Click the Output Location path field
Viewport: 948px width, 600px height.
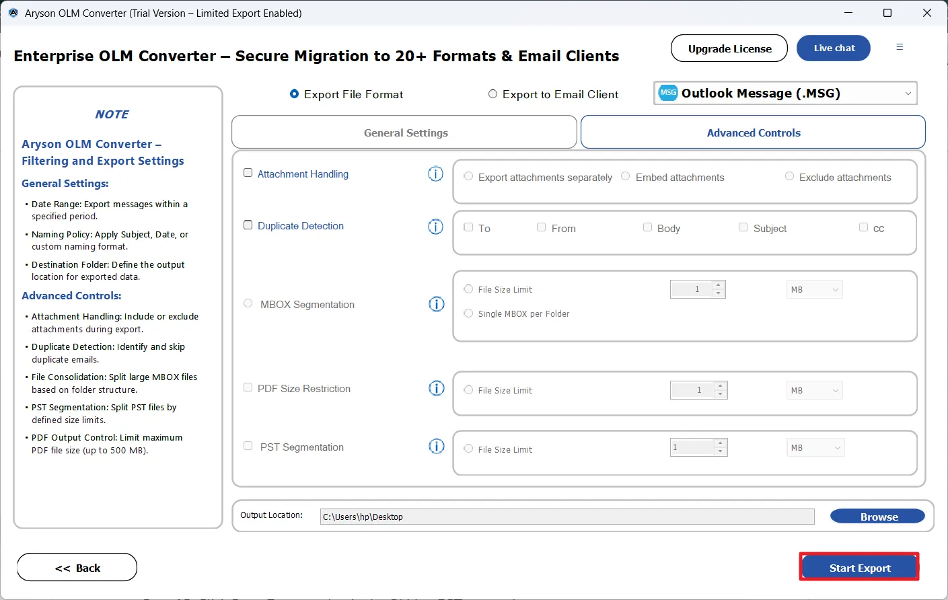click(567, 517)
